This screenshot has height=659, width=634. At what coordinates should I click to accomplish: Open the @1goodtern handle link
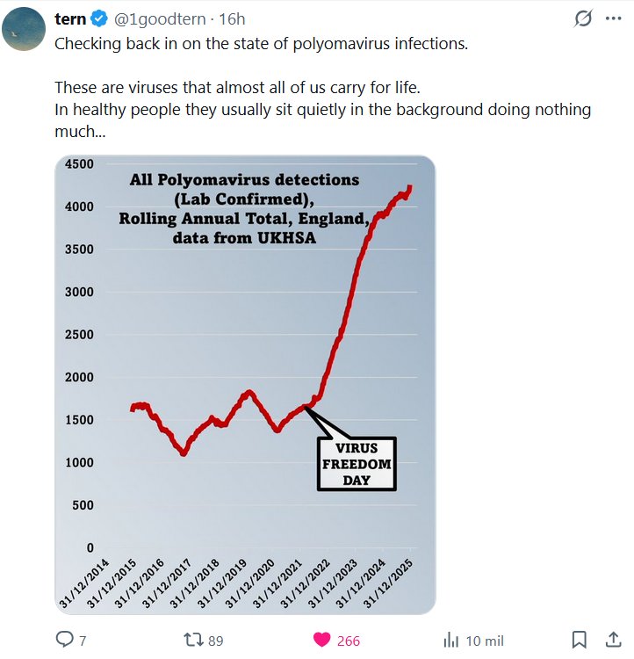tap(160, 18)
